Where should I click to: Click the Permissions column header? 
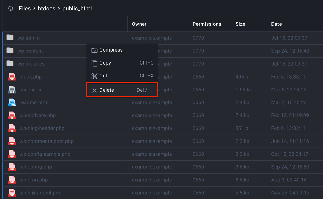pos(207,24)
